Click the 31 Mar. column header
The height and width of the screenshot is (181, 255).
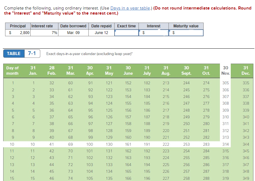71,71
